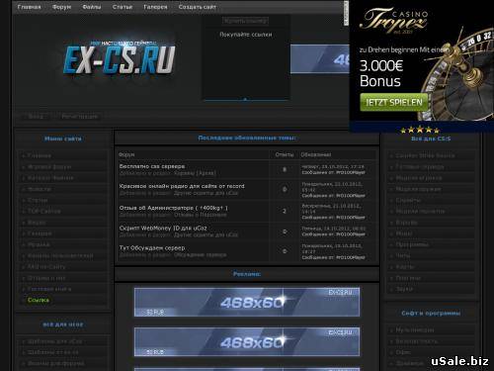Open the Галерея menu item
This screenshot has height=371, width=494.
155,7
